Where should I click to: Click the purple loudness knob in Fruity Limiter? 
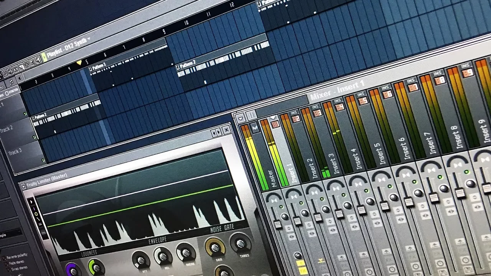click(x=73, y=271)
